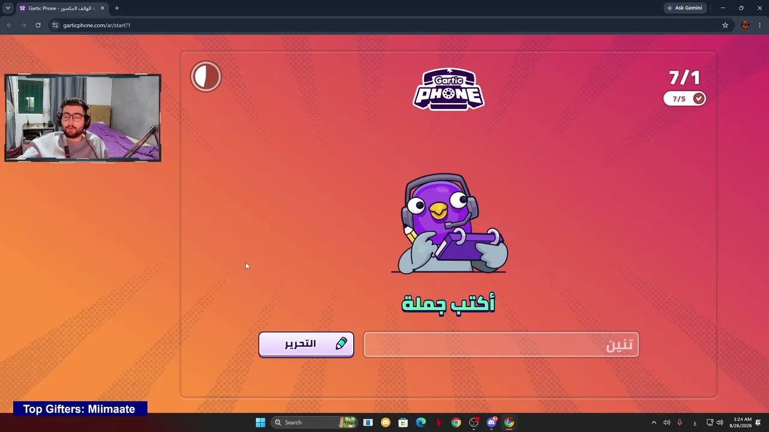The height and width of the screenshot is (432, 769).
Task: Launch Microsoft Edge from the taskbar
Action: [421, 422]
